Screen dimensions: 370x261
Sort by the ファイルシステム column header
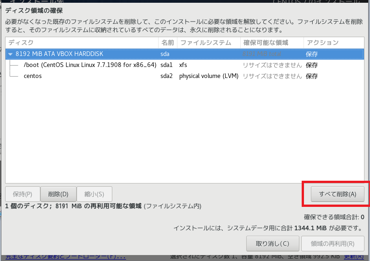[208, 43]
